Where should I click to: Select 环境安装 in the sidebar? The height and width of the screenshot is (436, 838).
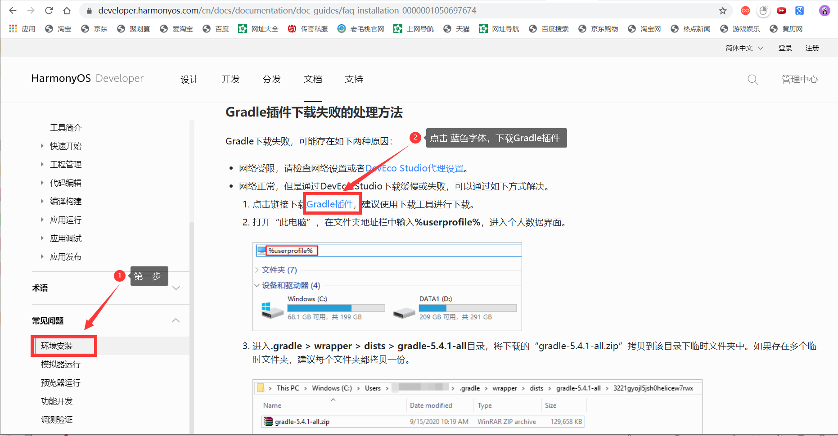pyautogui.click(x=57, y=346)
